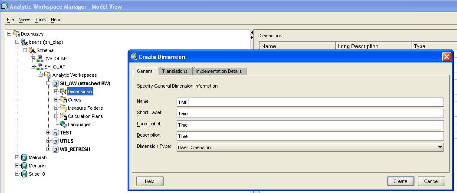Select the Cubes tree item label
457x193 pixels.
click(75, 100)
